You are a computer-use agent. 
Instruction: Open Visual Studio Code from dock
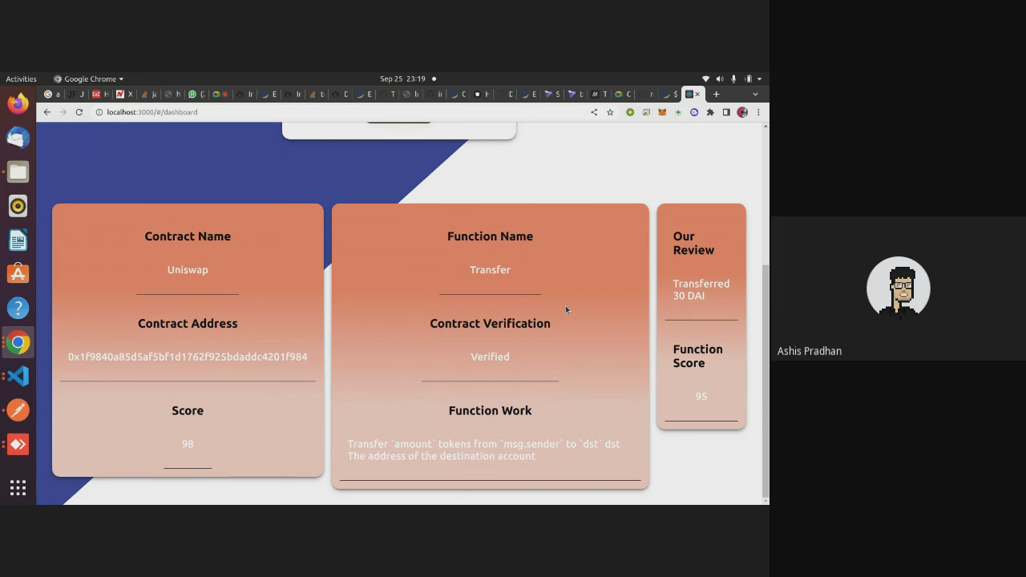[18, 376]
